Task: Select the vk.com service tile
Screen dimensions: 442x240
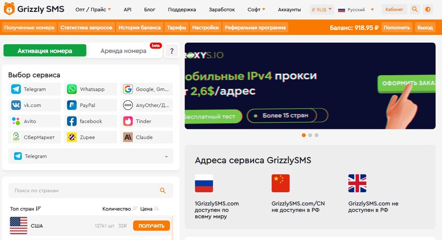Action: tap(35, 105)
